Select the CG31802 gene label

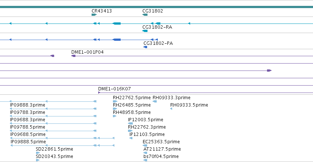click(x=153, y=11)
